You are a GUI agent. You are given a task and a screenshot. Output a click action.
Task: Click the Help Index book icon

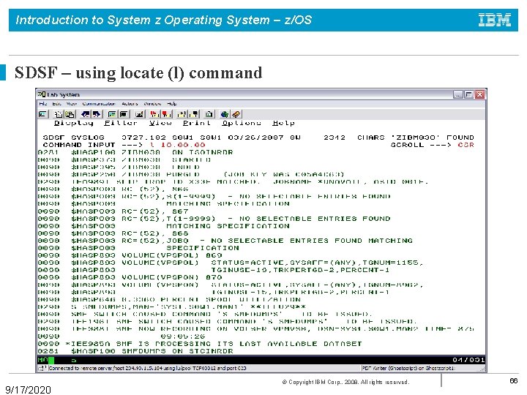coord(236,114)
